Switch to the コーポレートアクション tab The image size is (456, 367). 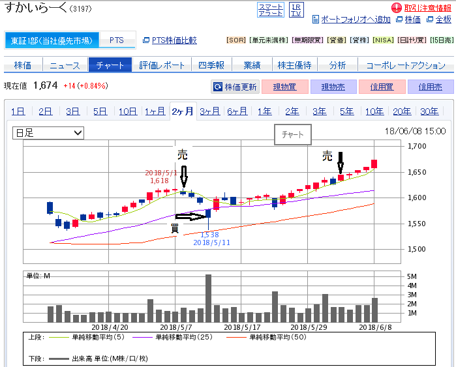(x=406, y=65)
